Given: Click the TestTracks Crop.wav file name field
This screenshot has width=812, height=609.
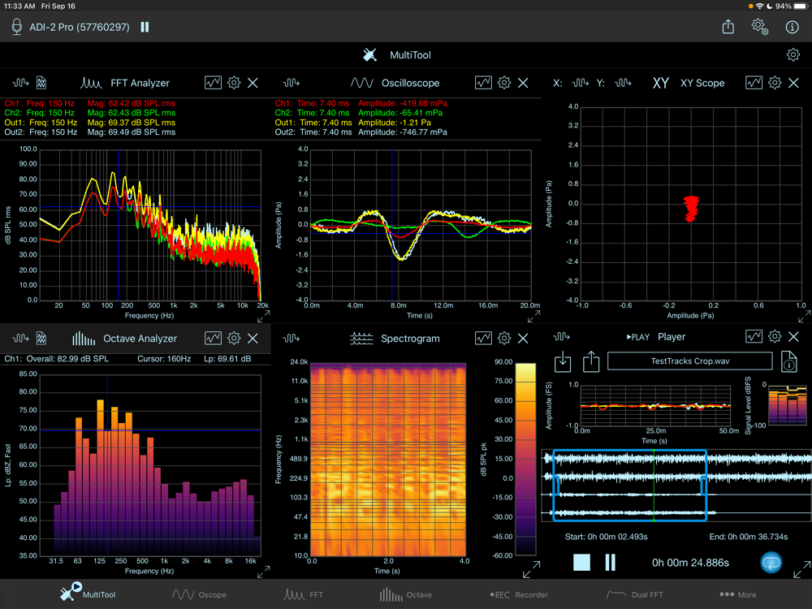Looking at the screenshot, I should 689,361.
